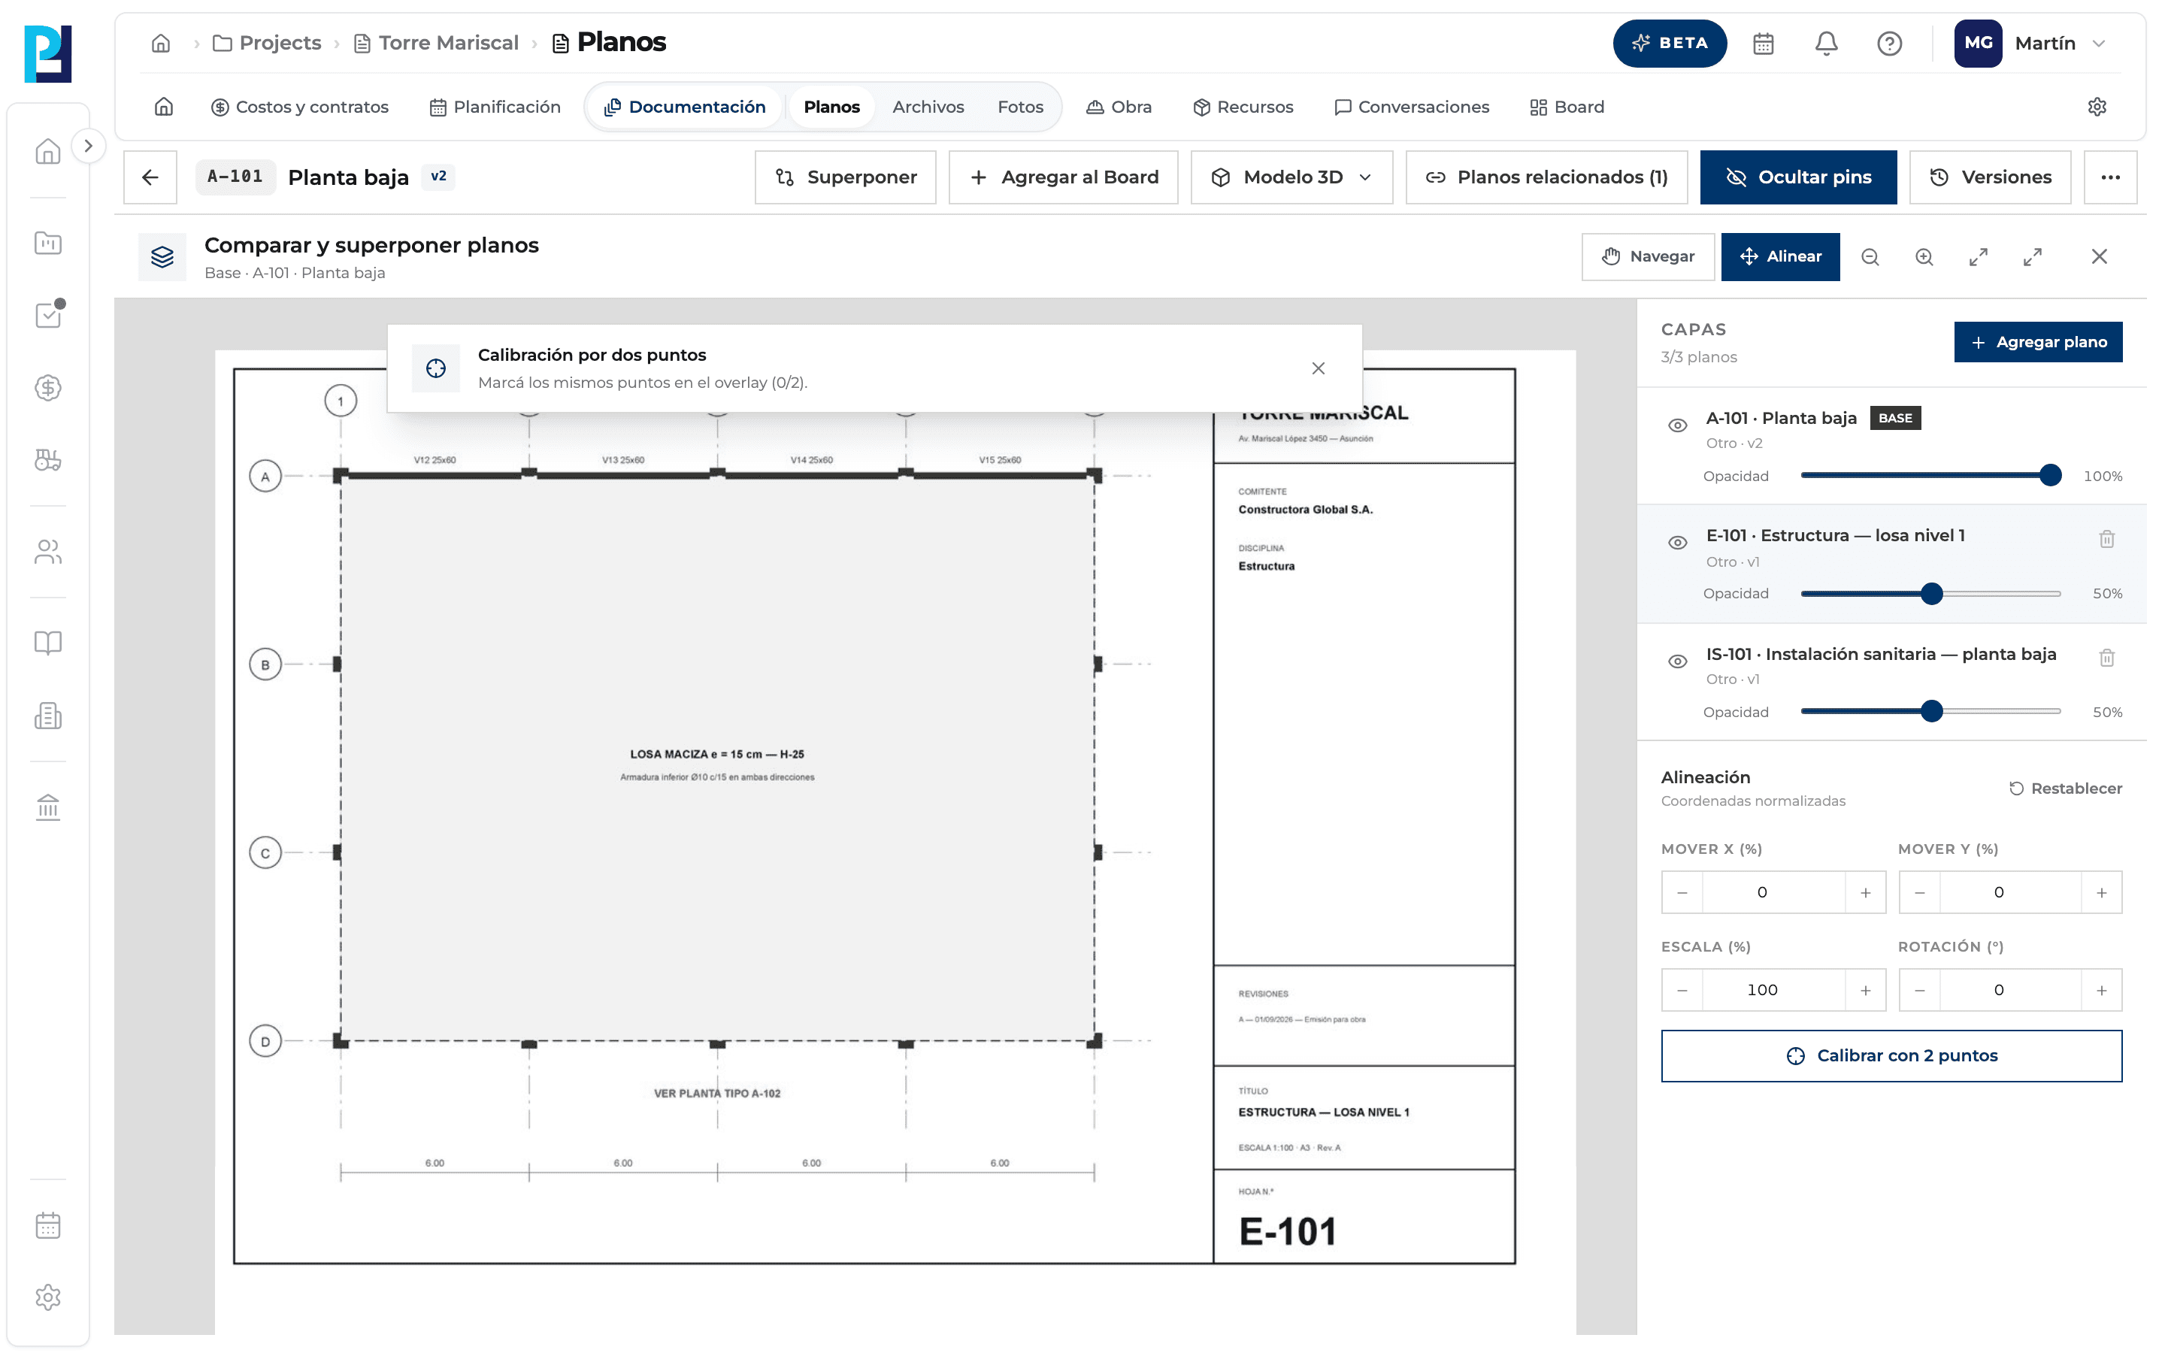
Task: Open the Martín user menu chevron
Action: coord(2099,43)
